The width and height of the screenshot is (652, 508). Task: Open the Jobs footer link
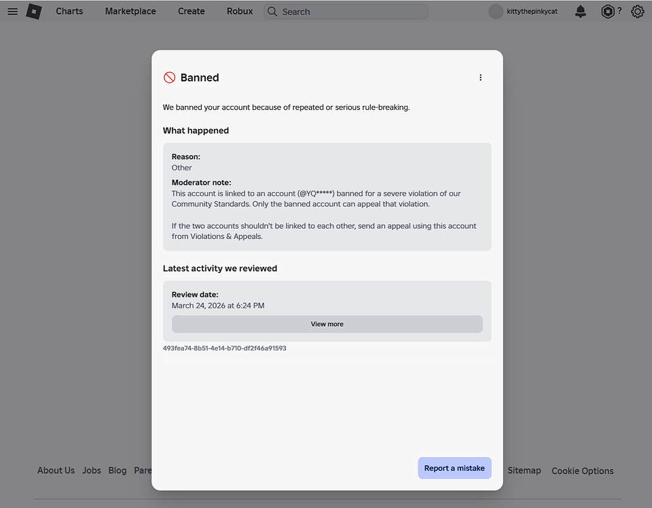92,471
